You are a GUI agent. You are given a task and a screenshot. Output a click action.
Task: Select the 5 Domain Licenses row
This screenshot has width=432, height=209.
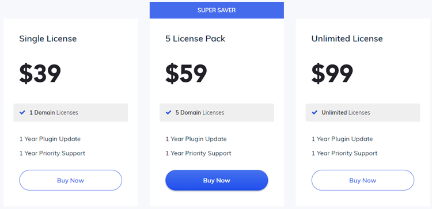pyautogui.click(x=217, y=113)
